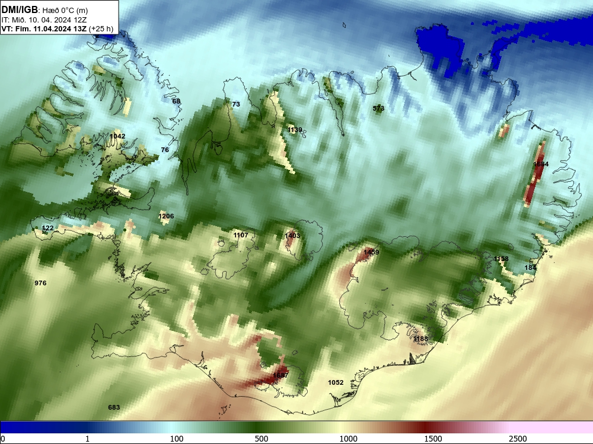Image resolution: width=593 pixels, height=444 pixels.
Task: Select the 1403 height label
Action: pos(292,236)
